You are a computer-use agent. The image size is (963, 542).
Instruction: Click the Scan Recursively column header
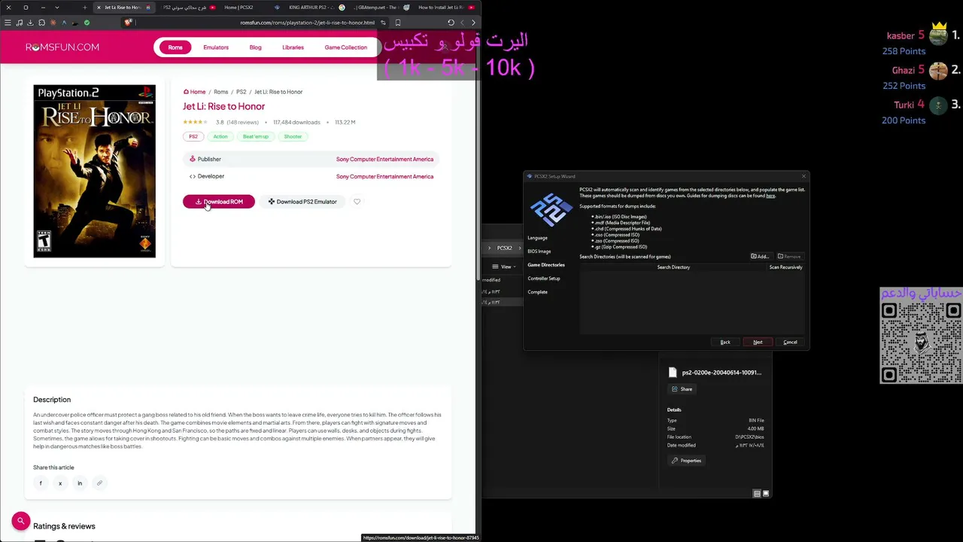click(785, 267)
